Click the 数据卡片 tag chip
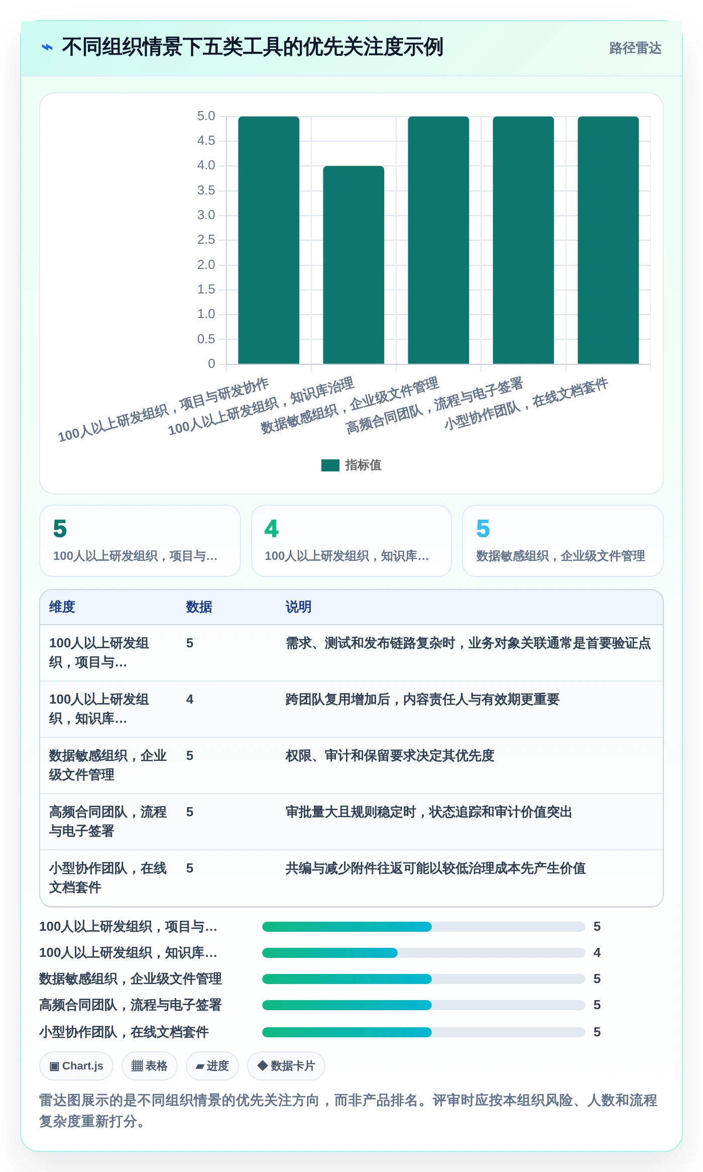The height and width of the screenshot is (1172, 703). tap(286, 1066)
